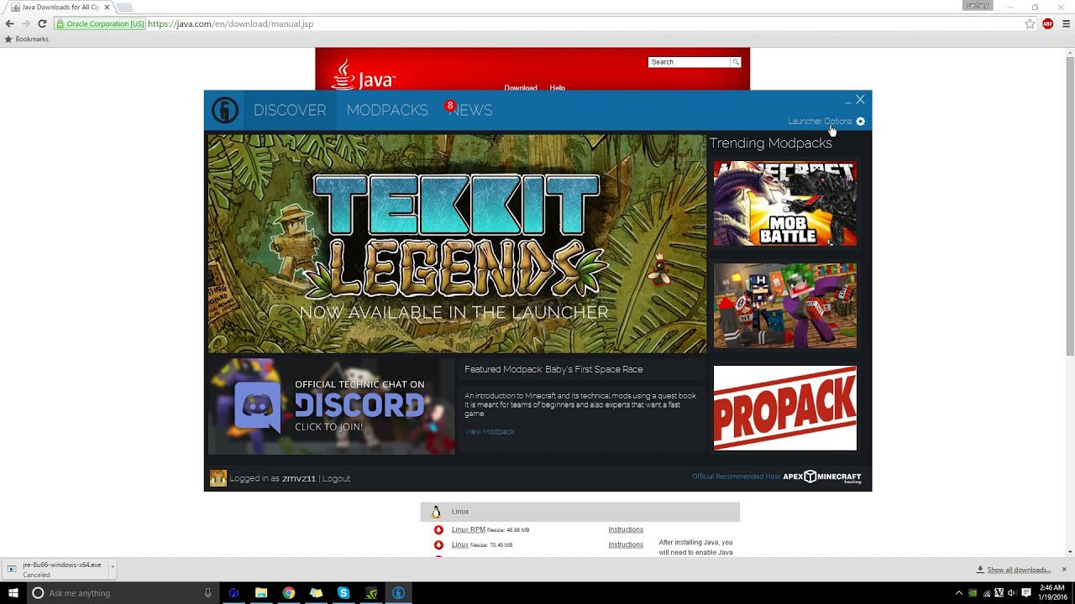Click the red download icon beside Linux filesize 70.46 MB
This screenshot has width=1075, height=604.
(x=438, y=545)
